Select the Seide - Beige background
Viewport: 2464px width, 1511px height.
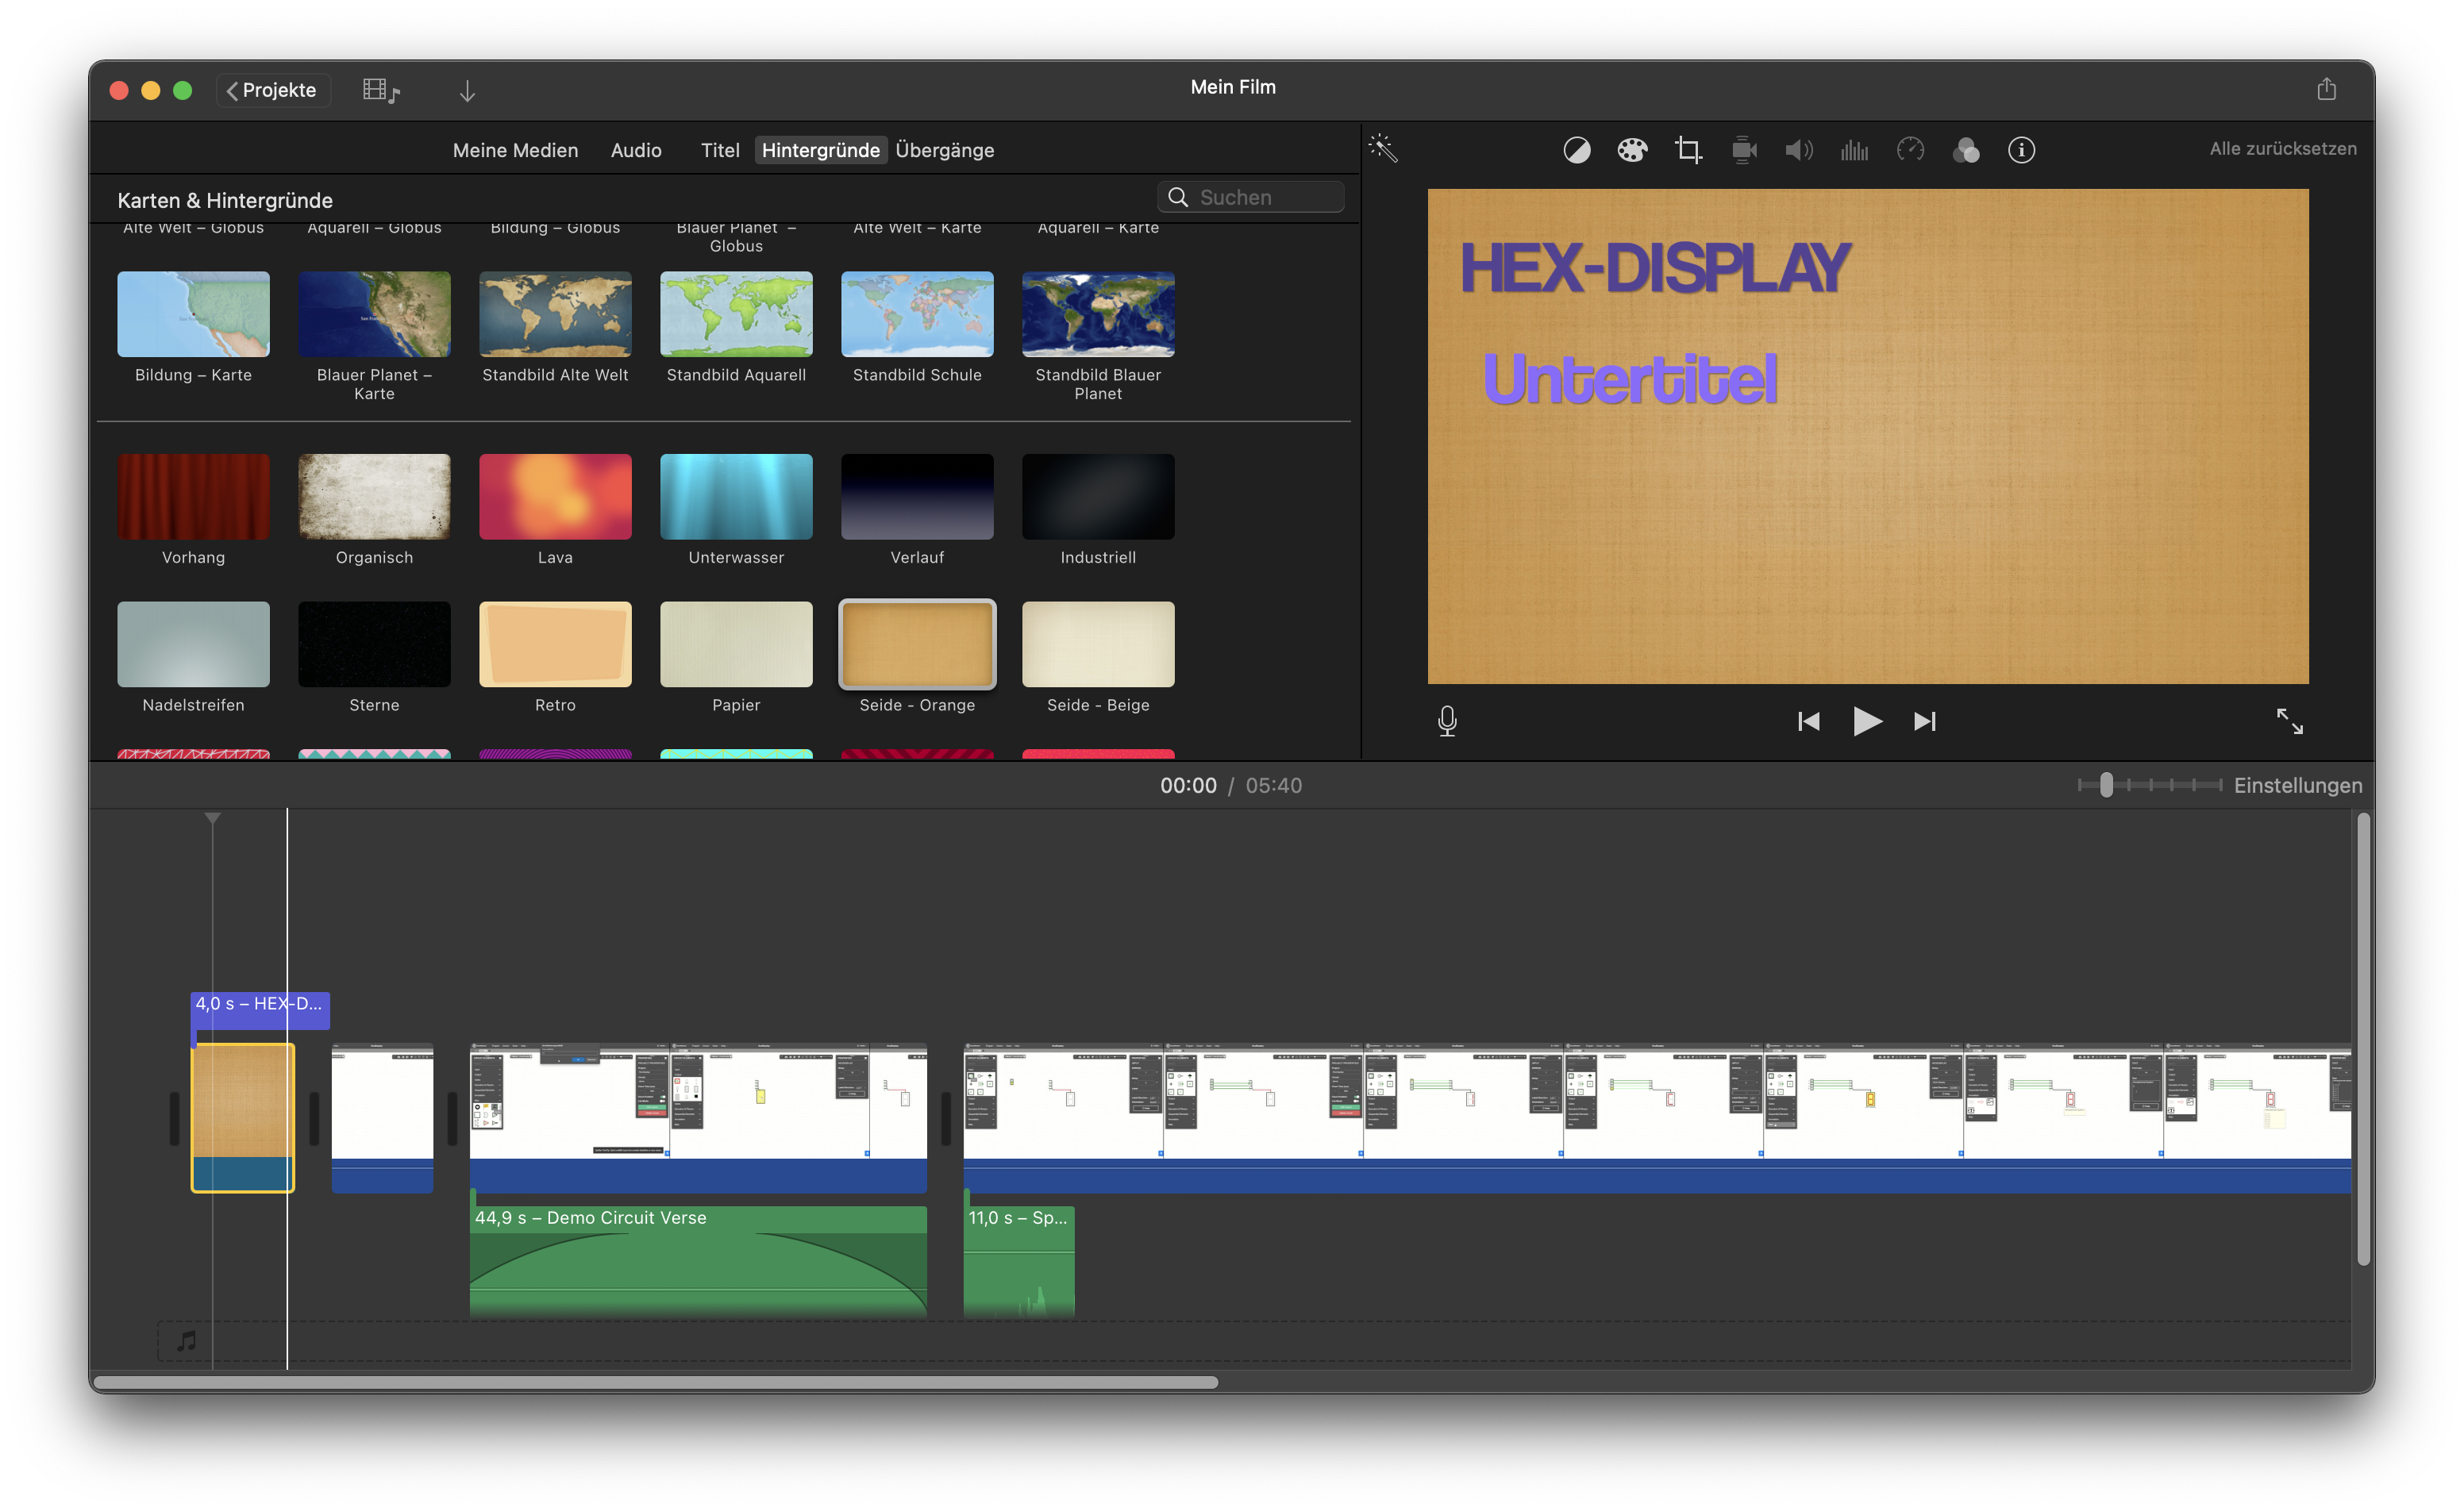[1098, 644]
